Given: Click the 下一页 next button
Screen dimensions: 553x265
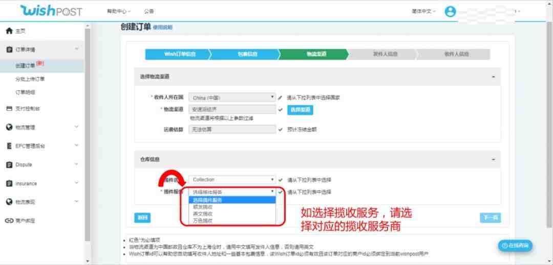Looking at the screenshot, I should pos(490,218).
